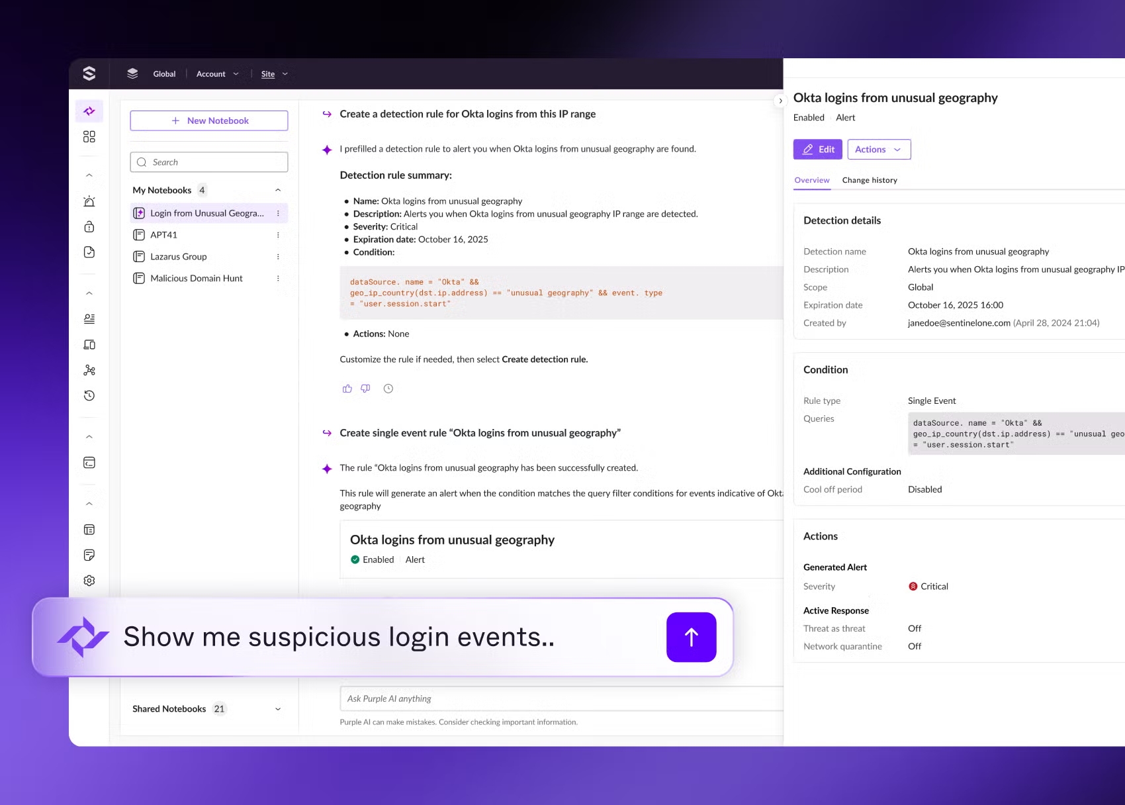The height and width of the screenshot is (805, 1125).
Task: Click the New Notebook button
Action: [x=209, y=120]
